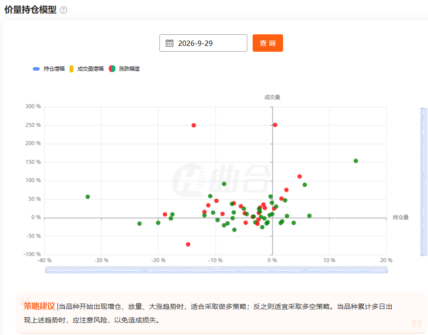Select the green dot near 90% at -8%
Viewport: 428px width, 335px height.
coord(224,184)
